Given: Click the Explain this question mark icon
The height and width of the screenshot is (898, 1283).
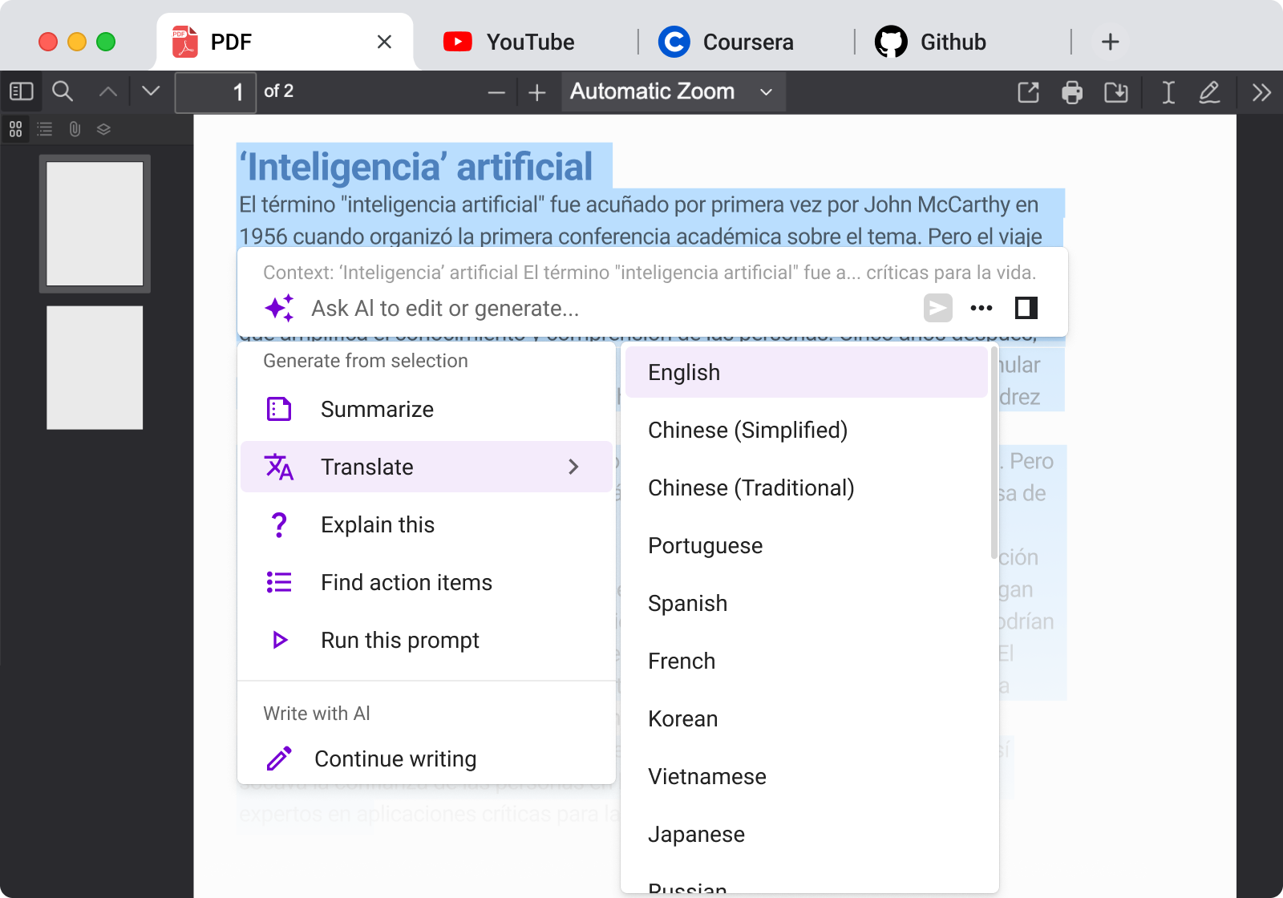Looking at the screenshot, I should click(279, 524).
